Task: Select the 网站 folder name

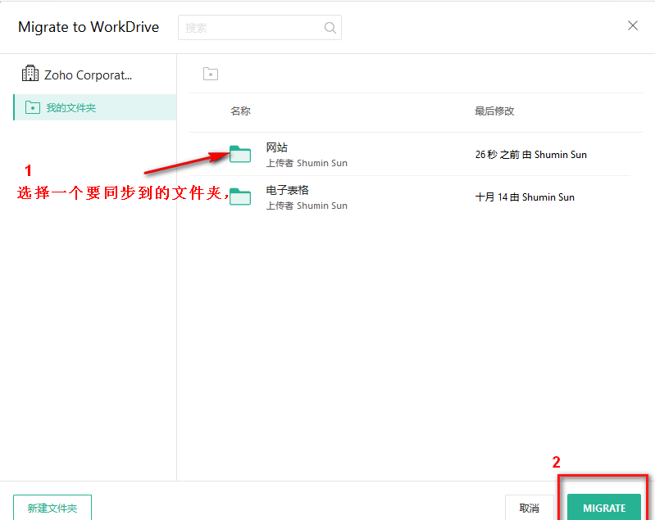Action: [276, 147]
